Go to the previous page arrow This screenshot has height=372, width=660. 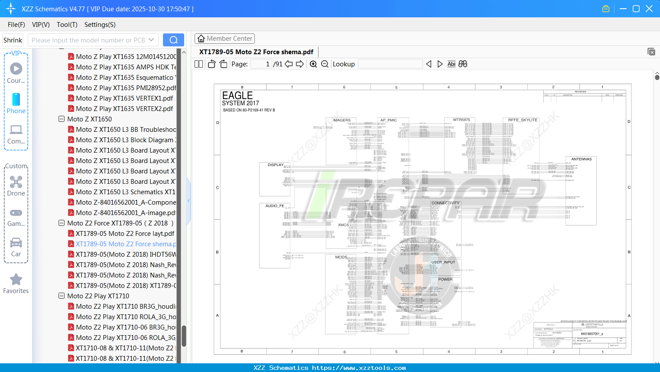tap(289, 64)
